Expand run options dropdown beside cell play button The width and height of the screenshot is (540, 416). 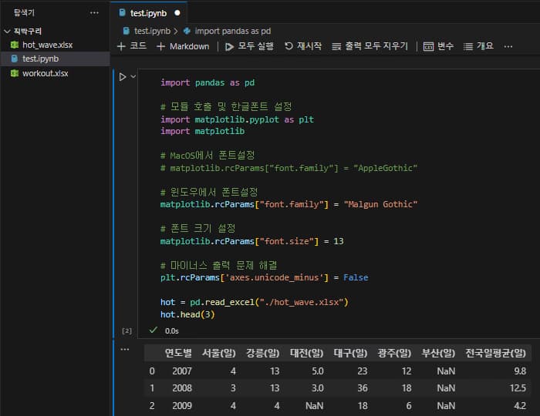tap(133, 77)
